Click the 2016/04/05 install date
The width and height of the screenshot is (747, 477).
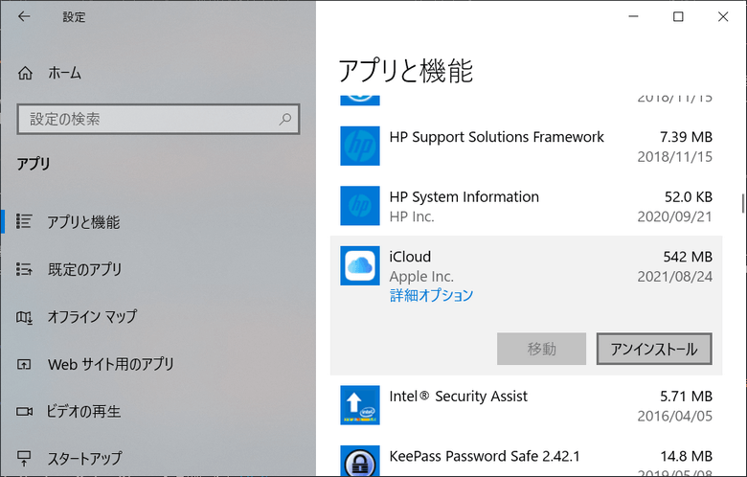coord(675,416)
